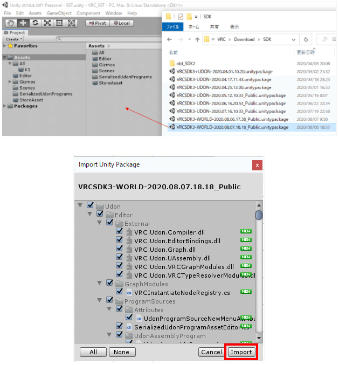Uncheck VRC.Udon.Compiler.dll checkbox

pyautogui.click(x=119, y=231)
